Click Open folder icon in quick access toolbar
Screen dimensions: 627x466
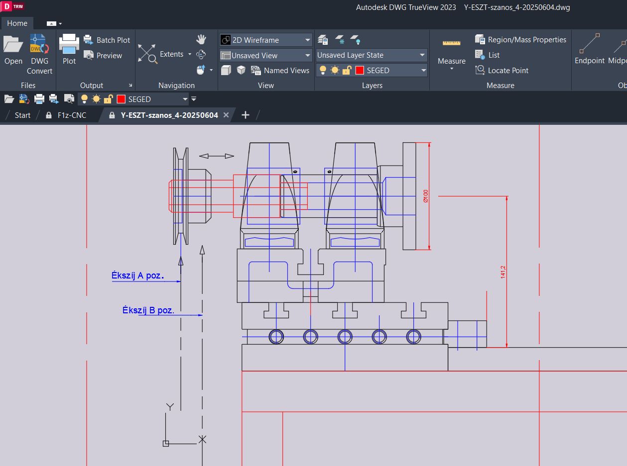(9, 99)
